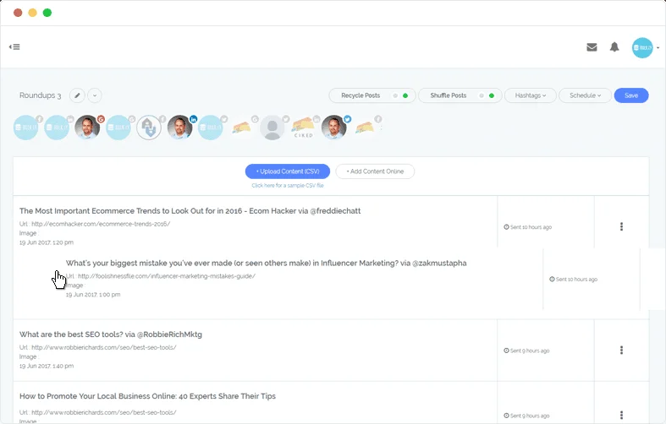Select the gray placeholder Twitter profile avatar

[x=272, y=128]
